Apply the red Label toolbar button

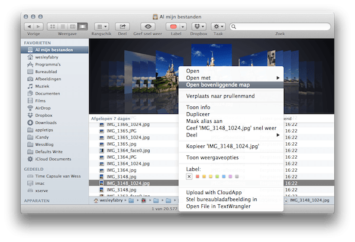click(x=173, y=27)
